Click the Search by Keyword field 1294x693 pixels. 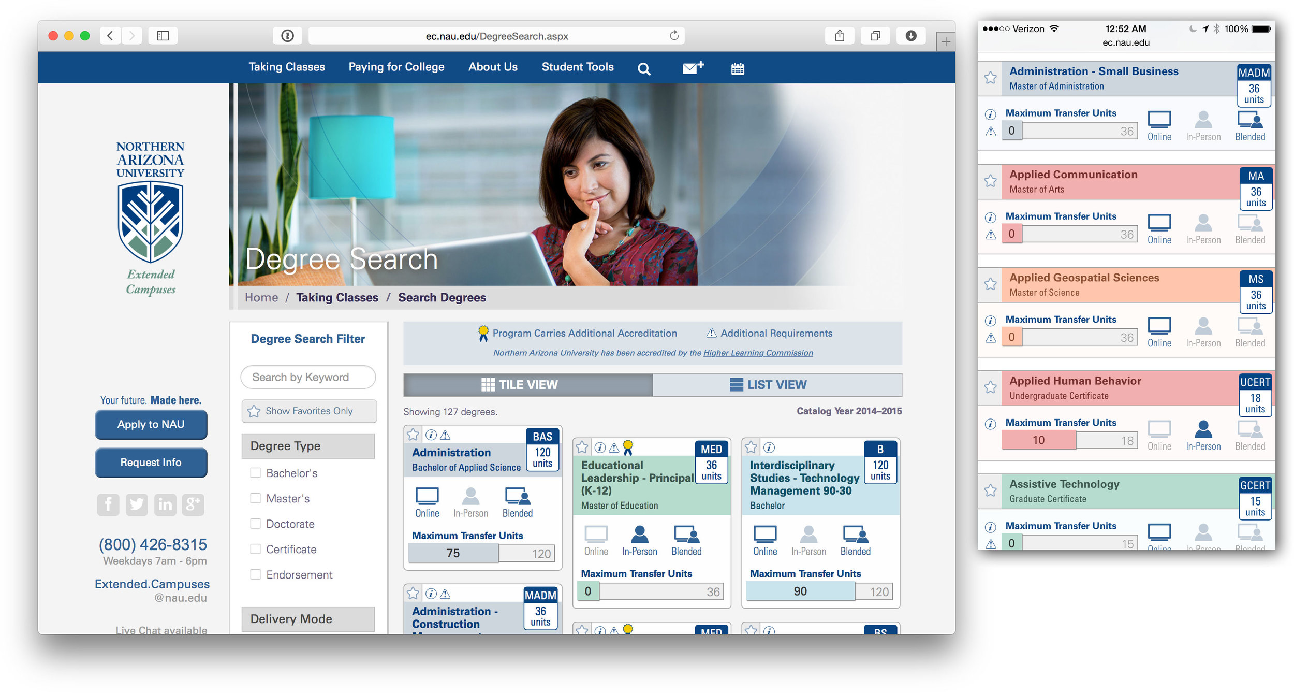(x=308, y=377)
